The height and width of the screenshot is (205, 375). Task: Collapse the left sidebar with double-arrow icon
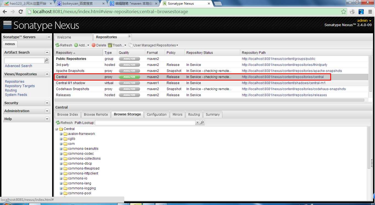point(49,37)
